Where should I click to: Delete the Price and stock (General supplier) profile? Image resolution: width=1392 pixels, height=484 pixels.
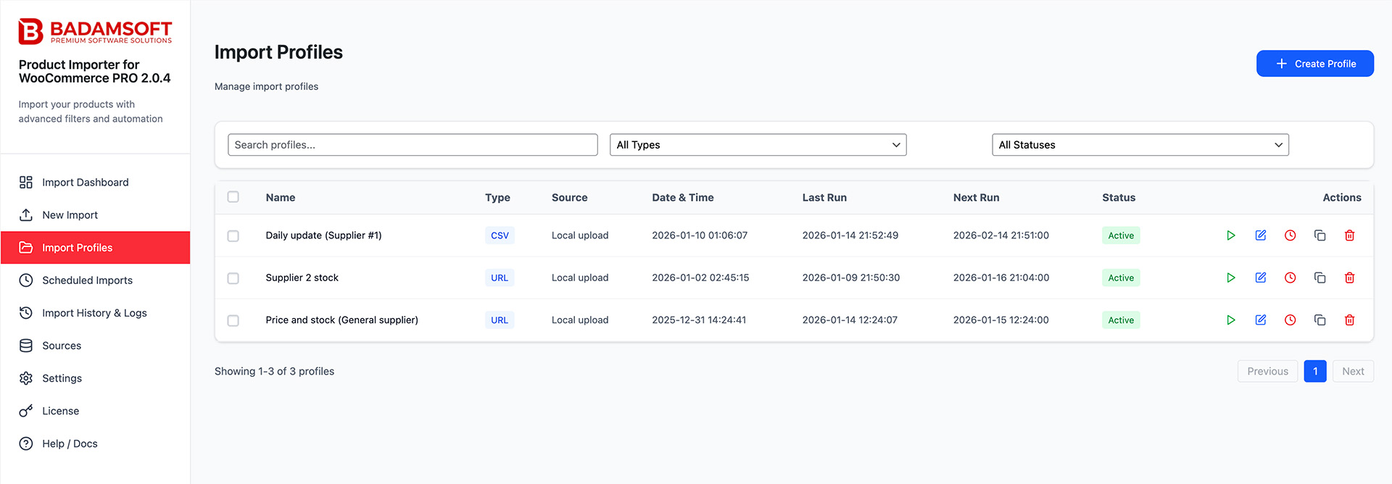coord(1350,320)
